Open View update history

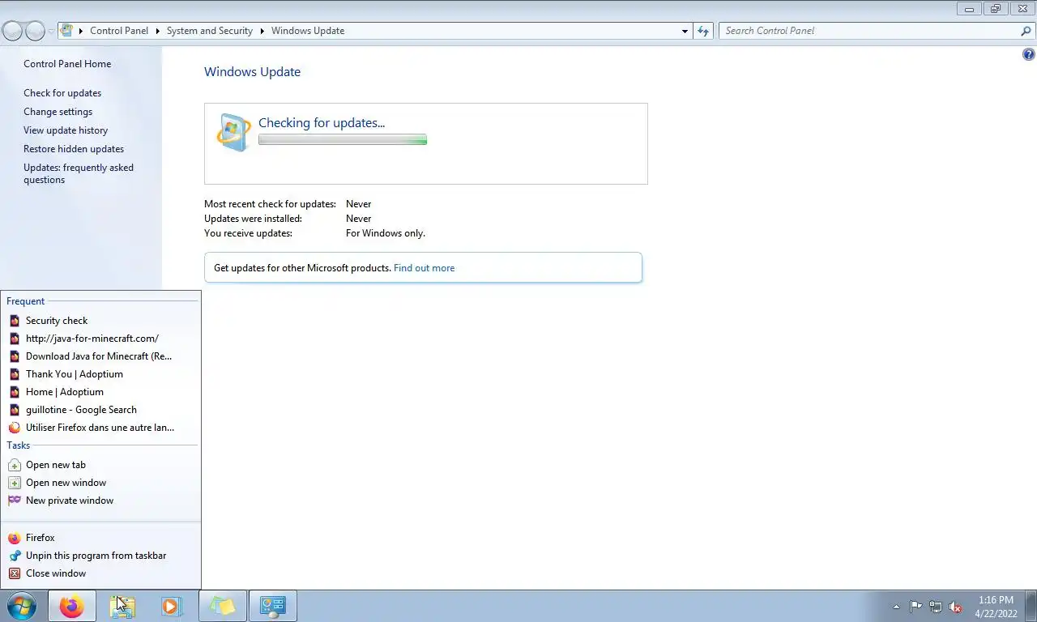(x=66, y=130)
